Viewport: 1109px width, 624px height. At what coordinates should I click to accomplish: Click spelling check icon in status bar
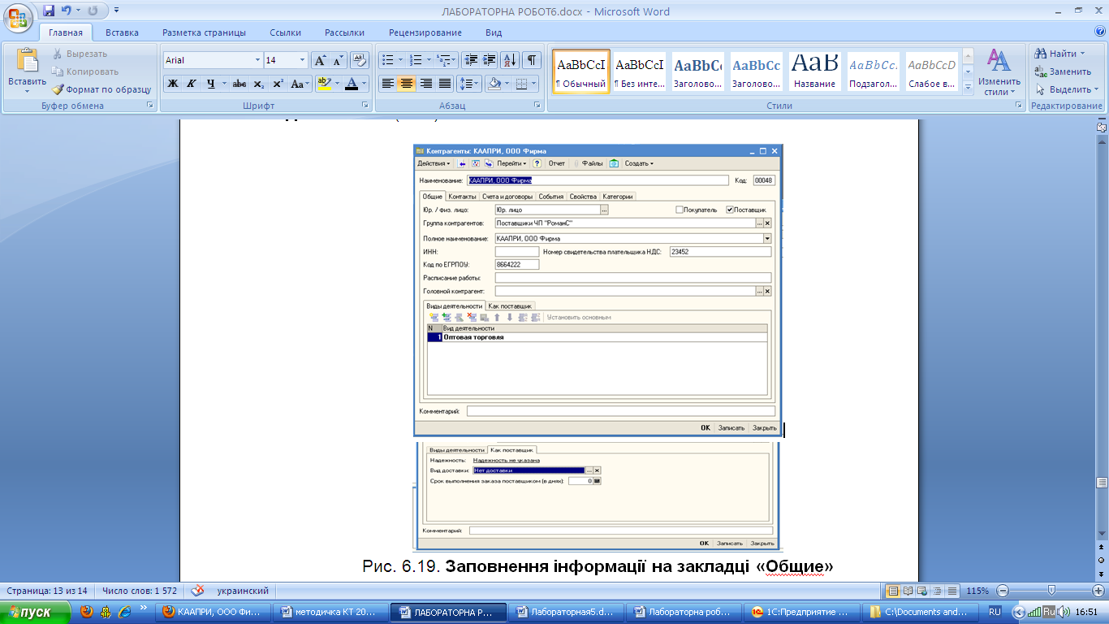pos(198,591)
